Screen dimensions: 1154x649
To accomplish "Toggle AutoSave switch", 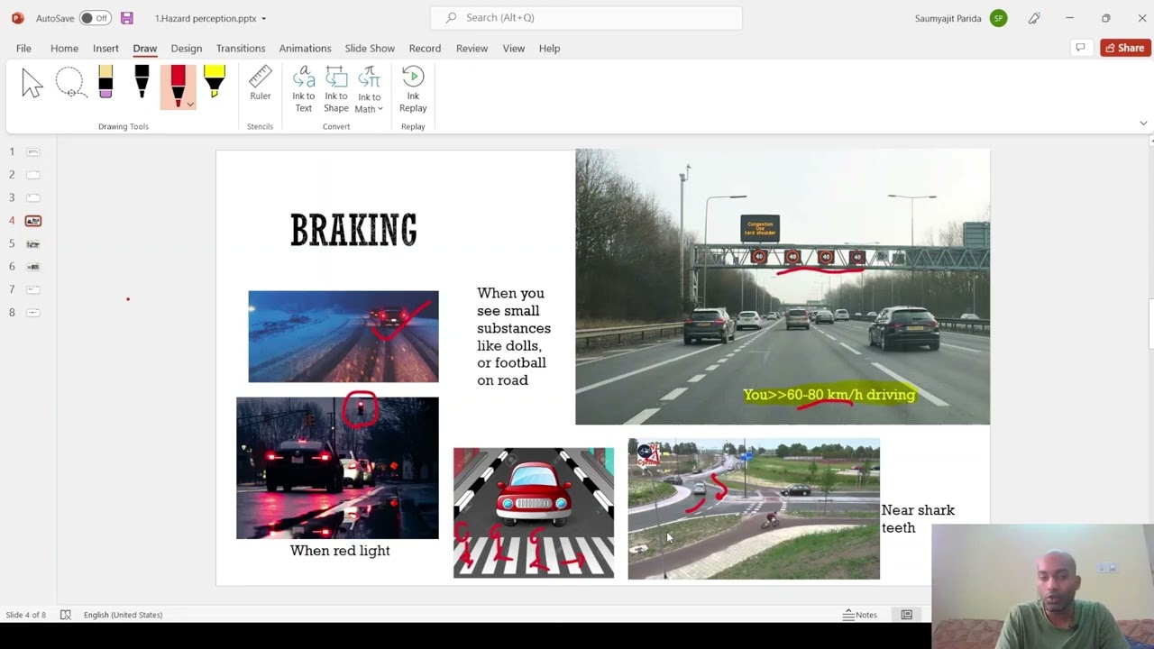I will click(x=95, y=18).
